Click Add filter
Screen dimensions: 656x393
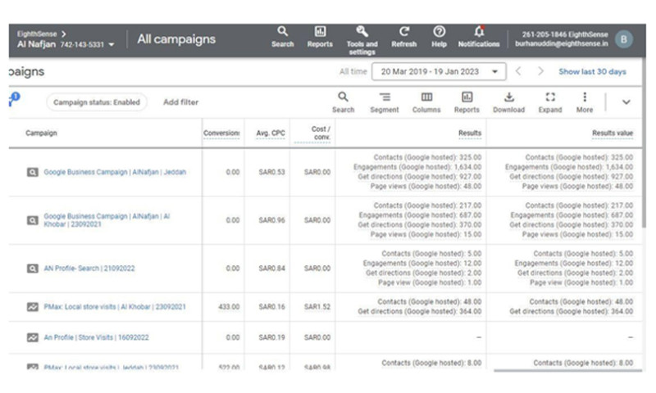tap(180, 102)
